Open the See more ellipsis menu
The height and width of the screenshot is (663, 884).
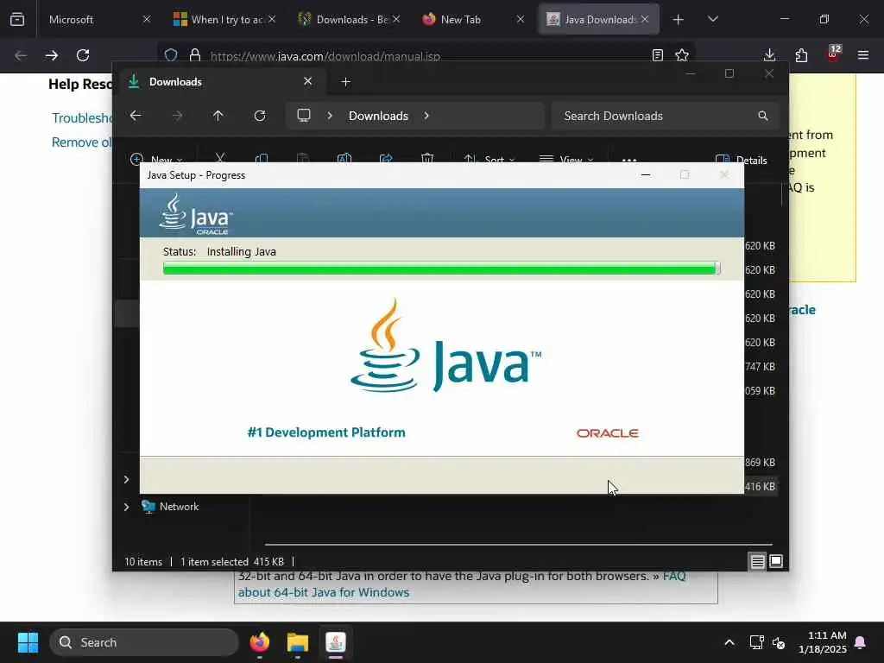point(629,160)
